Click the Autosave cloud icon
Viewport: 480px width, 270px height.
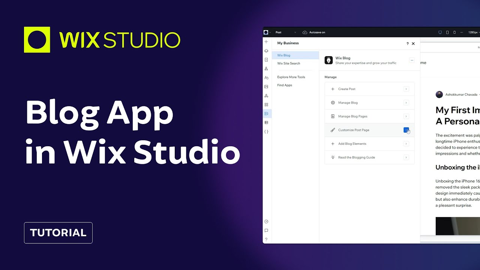pos(305,32)
